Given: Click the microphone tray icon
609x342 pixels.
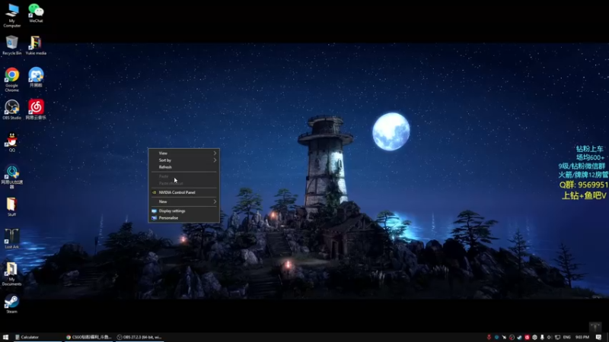Looking at the screenshot, I should pos(542,337).
